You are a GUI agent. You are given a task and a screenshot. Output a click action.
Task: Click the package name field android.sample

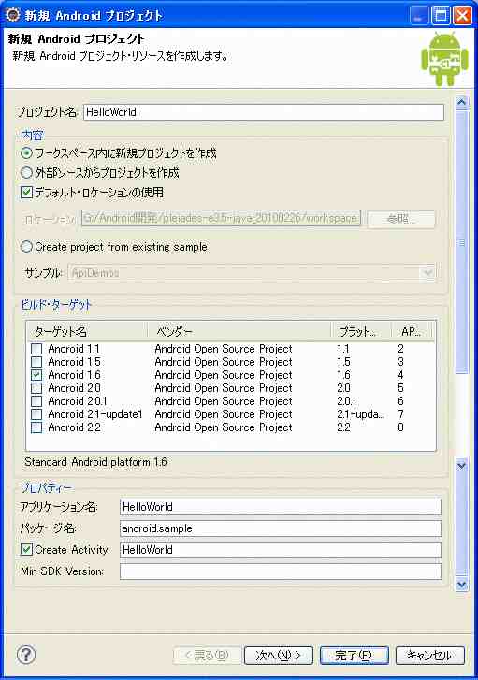coord(281,528)
